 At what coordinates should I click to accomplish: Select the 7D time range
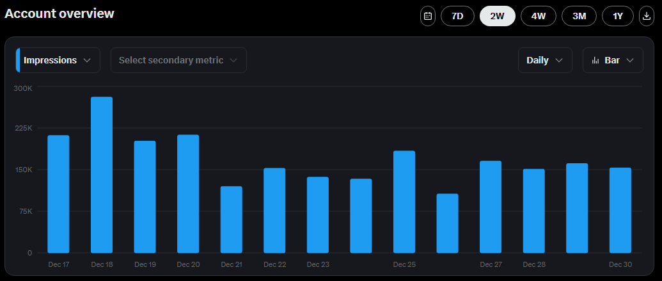point(457,16)
